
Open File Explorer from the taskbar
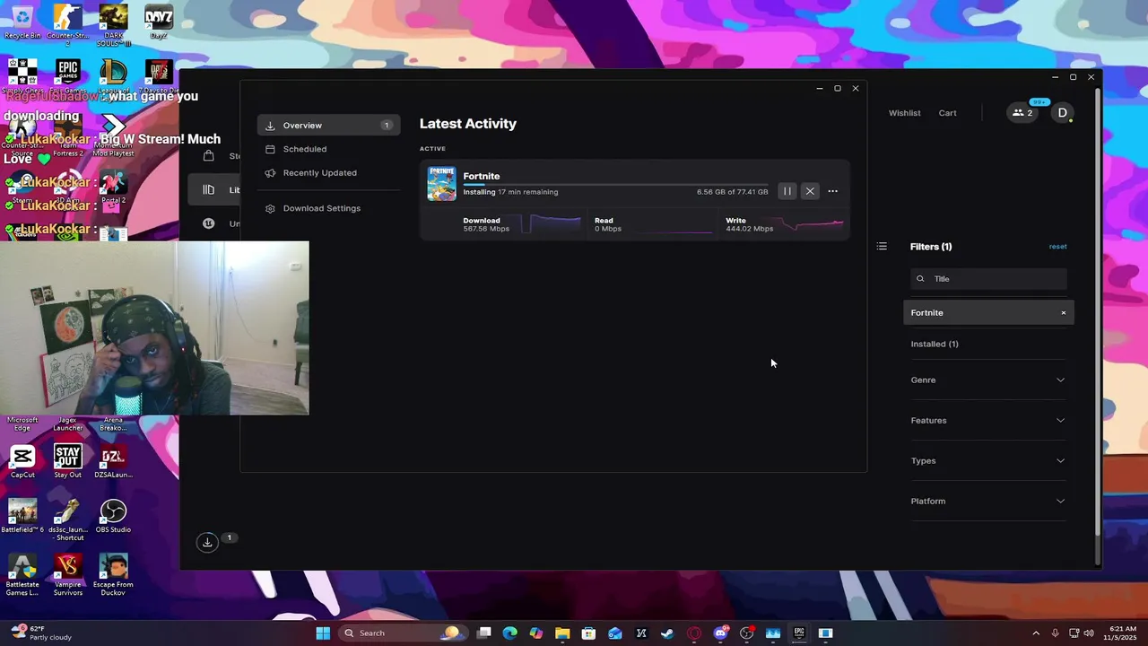point(562,633)
